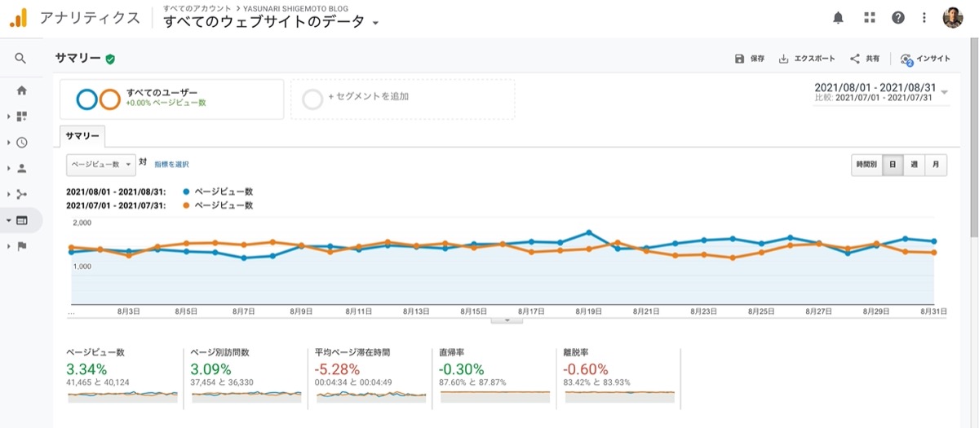Collapse the chart with bottom arrow handle

[507, 320]
